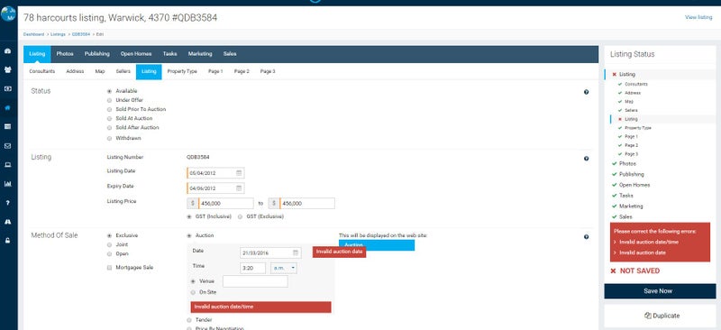Switch to the Open Homes tab
This screenshot has width=721, height=330.
[x=136, y=54]
